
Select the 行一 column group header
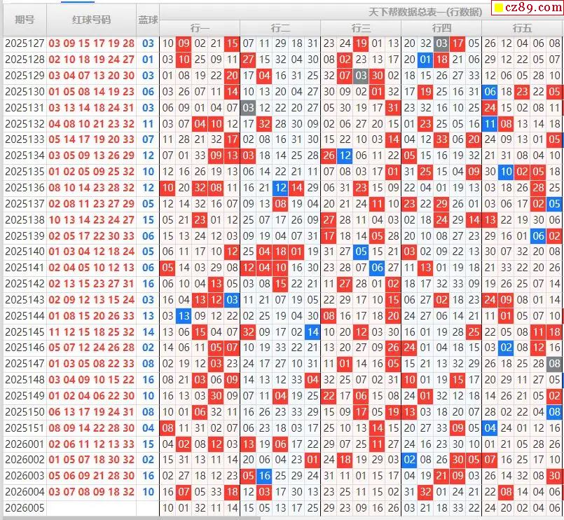(x=200, y=28)
